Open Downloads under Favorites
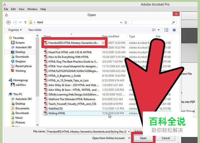Image resolution: width=200 pixels, height=143 pixels. 22,57
